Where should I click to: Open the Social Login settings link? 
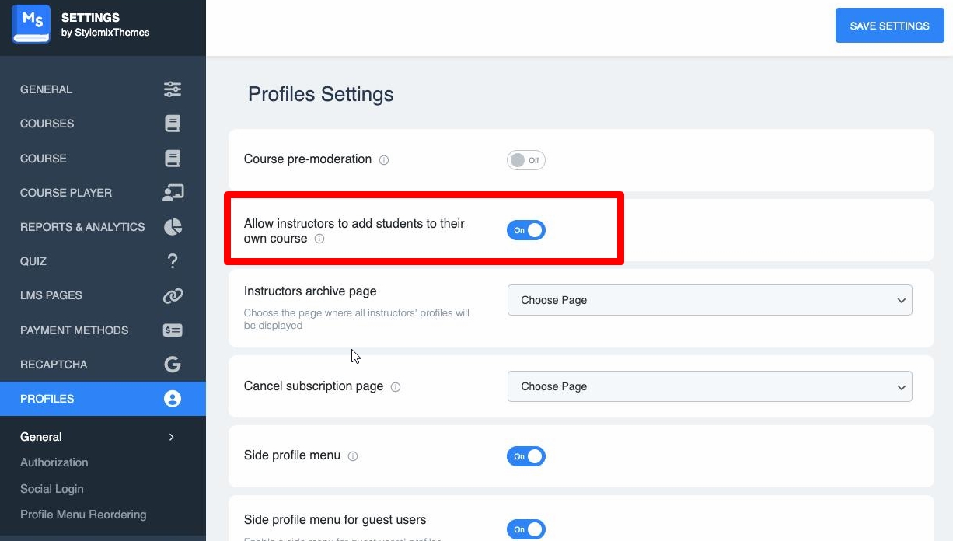pos(52,489)
